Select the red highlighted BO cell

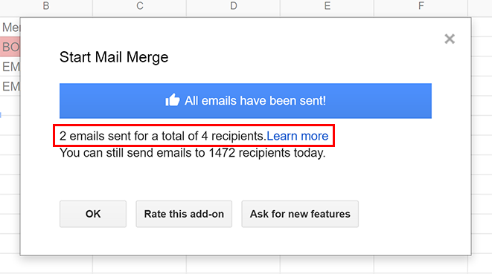click(10, 47)
